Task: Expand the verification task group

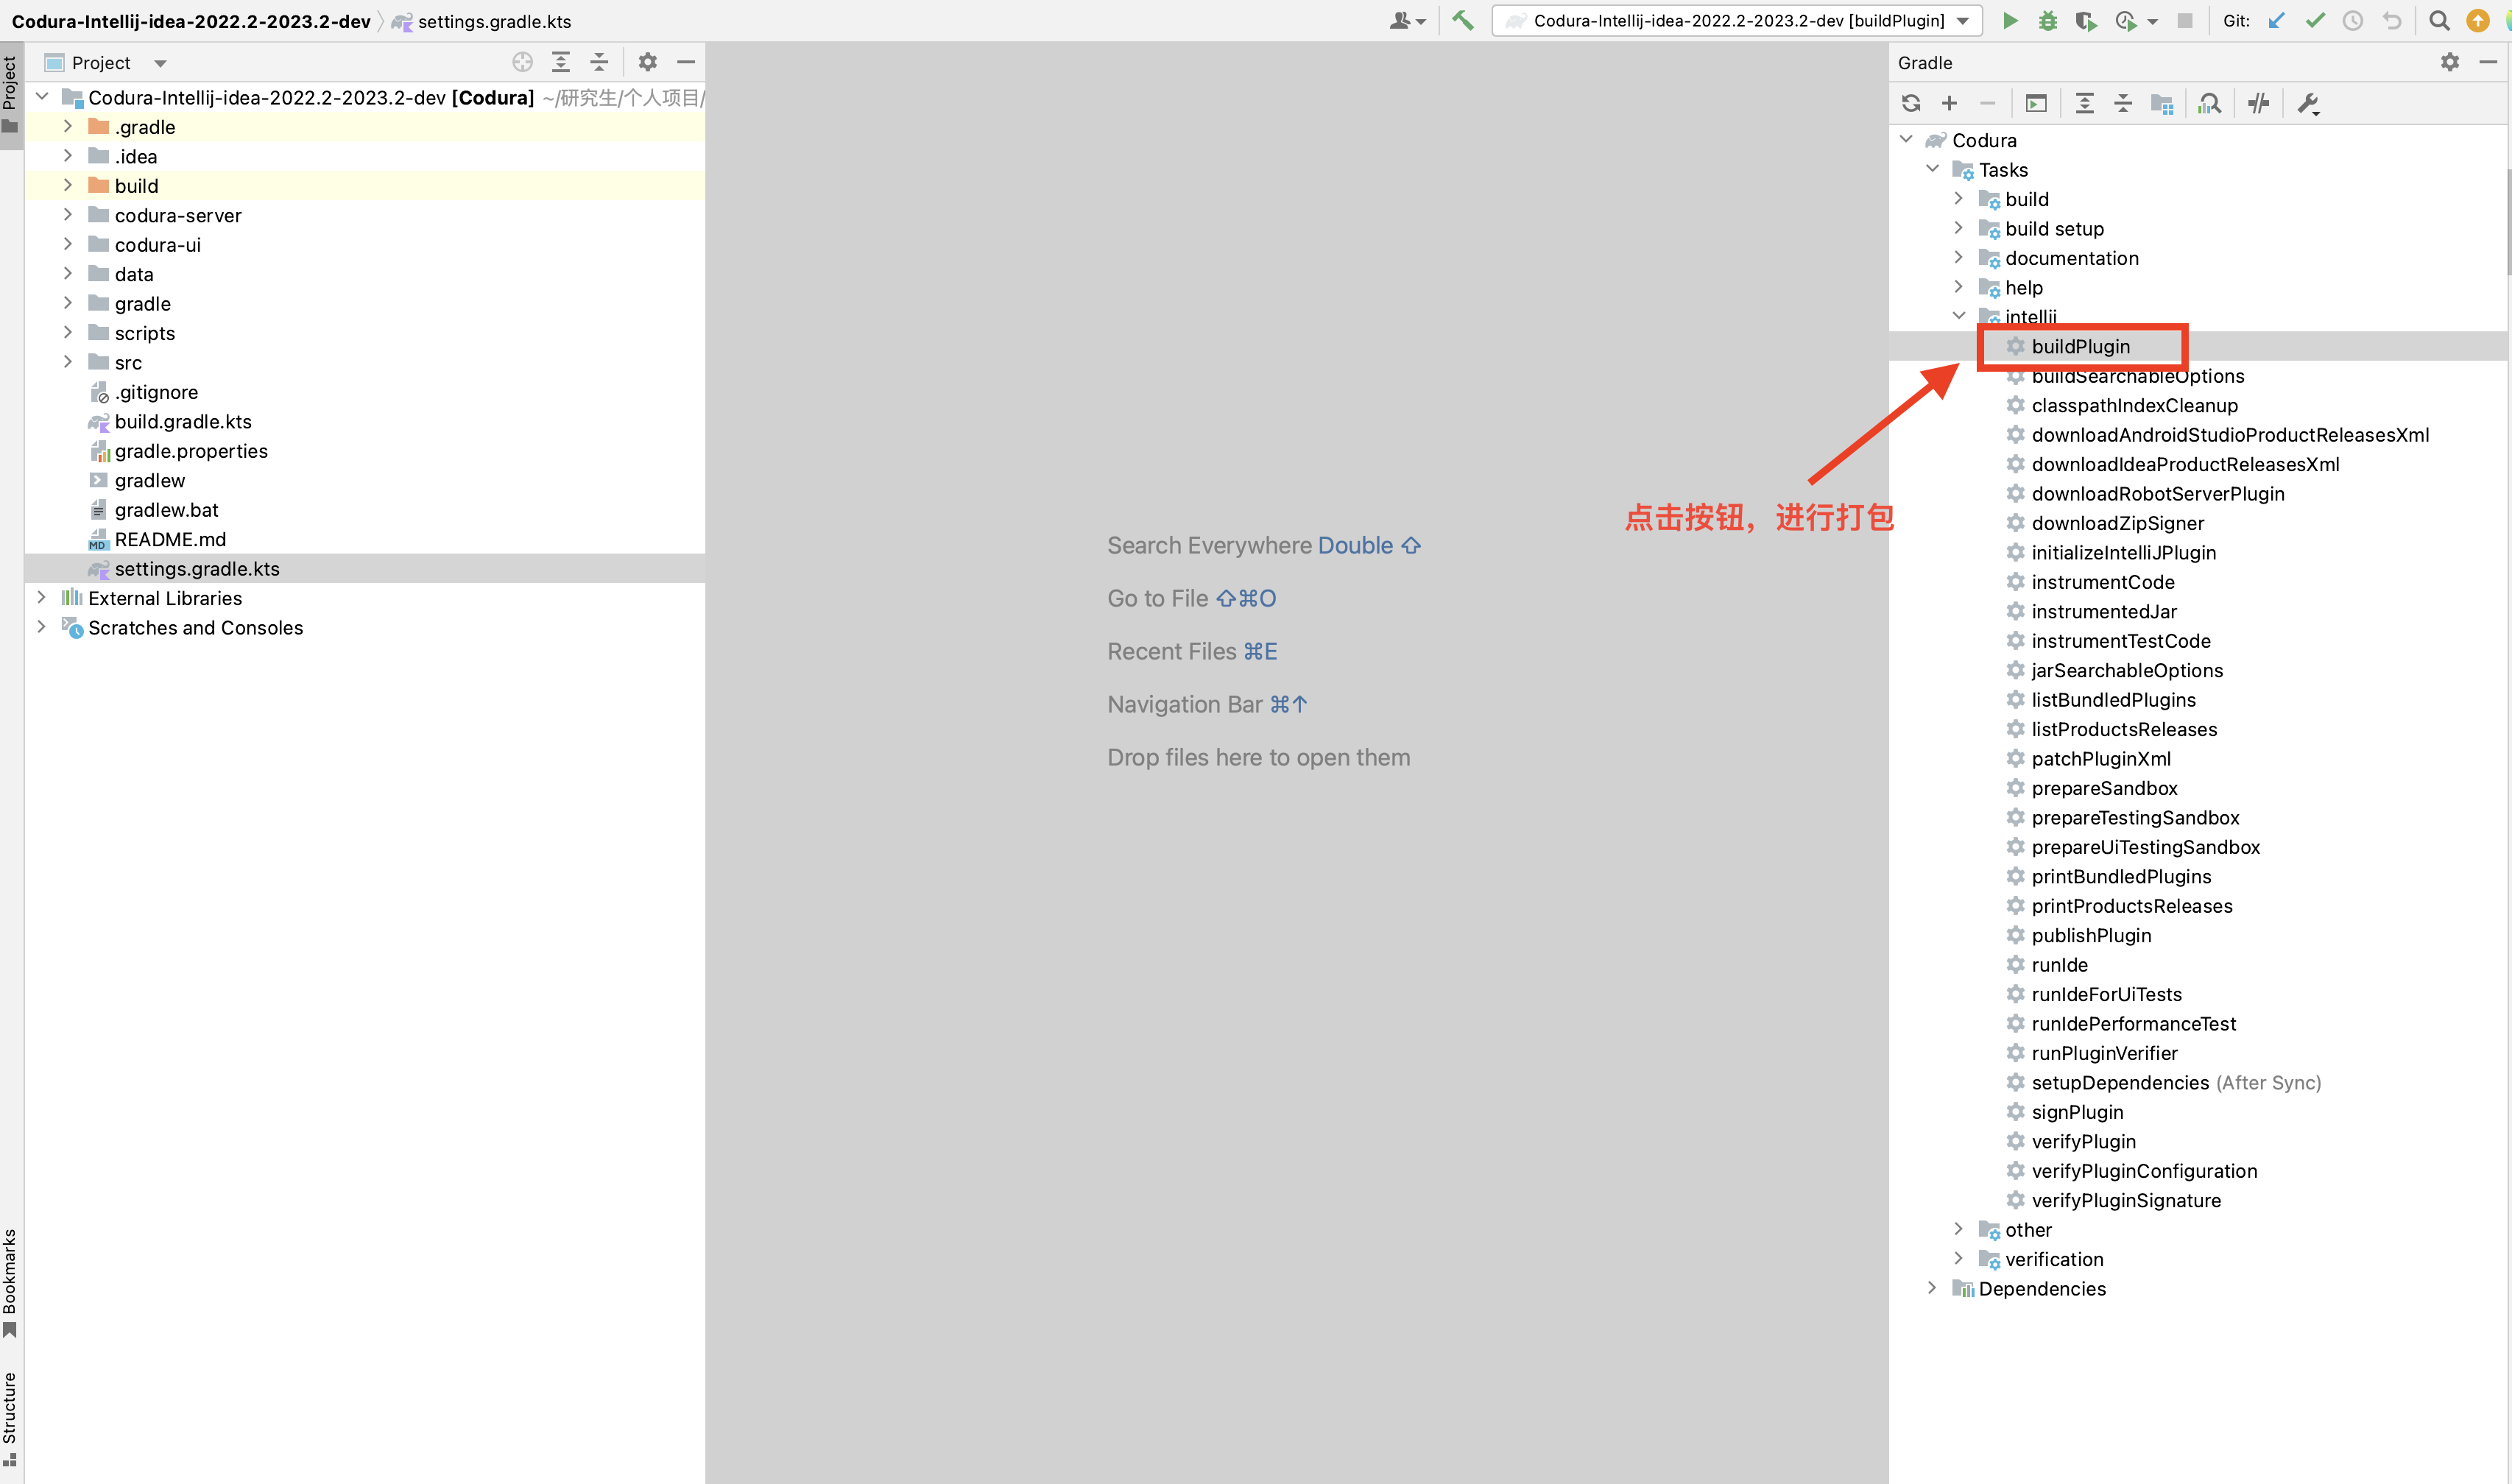Action: [1959, 1258]
